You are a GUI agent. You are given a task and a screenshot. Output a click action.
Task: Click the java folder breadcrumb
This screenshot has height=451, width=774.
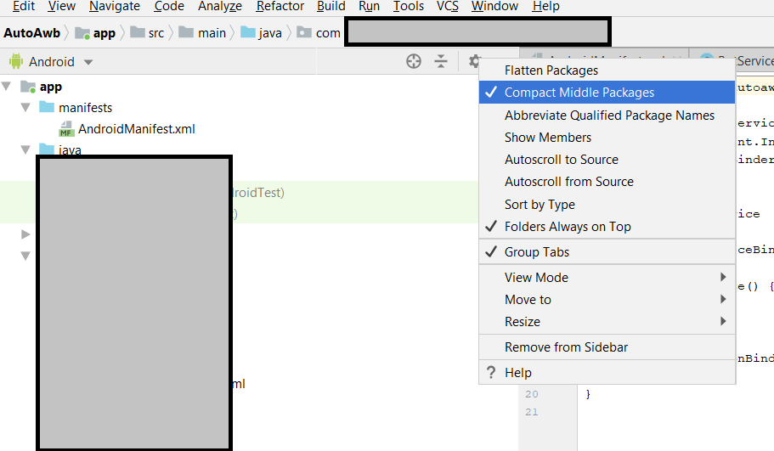(261, 33)
